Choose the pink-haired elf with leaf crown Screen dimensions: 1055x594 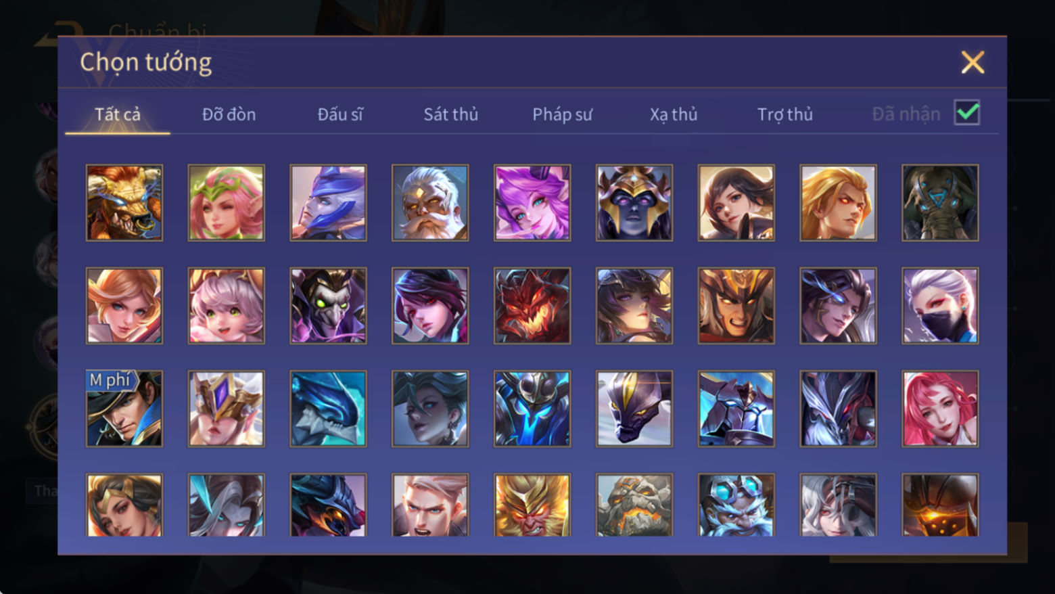click(x=227, y=203)
